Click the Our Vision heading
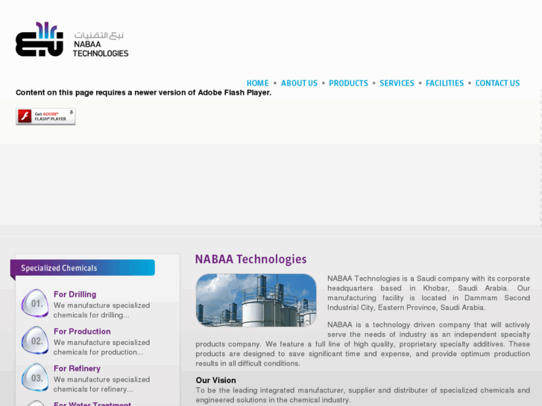The height and width of the screenshot is (406, 542). [x=215, y=380]
